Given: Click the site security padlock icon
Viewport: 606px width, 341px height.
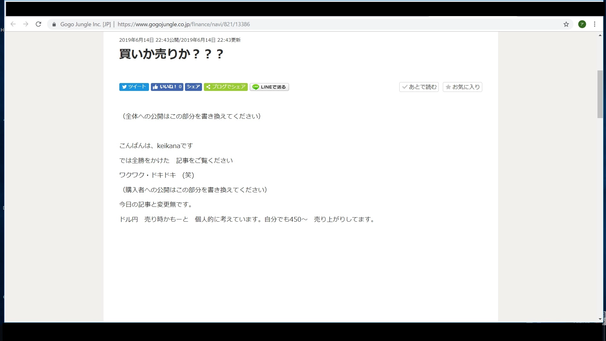Looking at the screenshot, I should [x=54, y=24].
